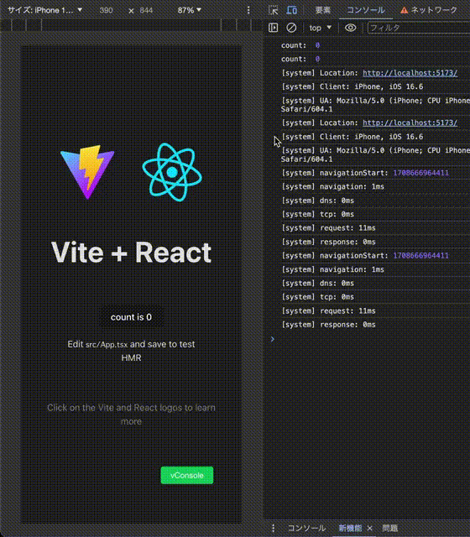The width and height of the screenshot is (470, 537).
Task: Switch to the コンソール tab at top
Action: coord(366,10)
